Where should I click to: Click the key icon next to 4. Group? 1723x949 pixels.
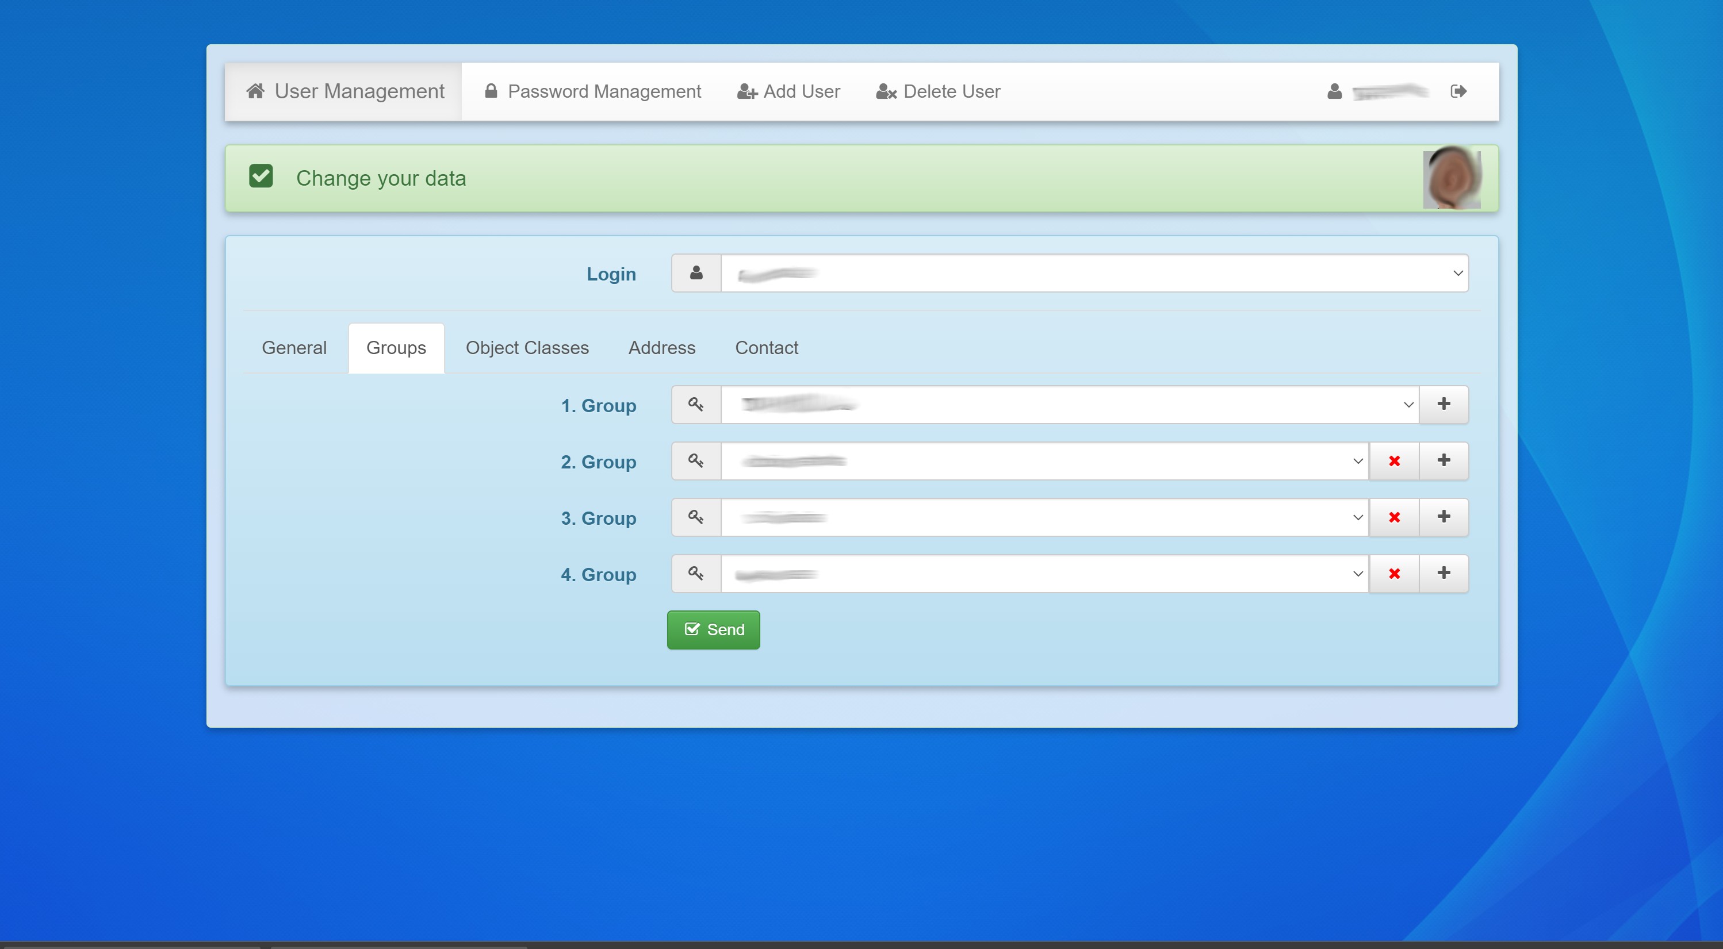pos(696,574)
